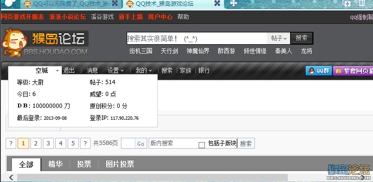Open the 神魔仙界 game link
The height and width of the screenshot is (182, 373).
coord(198,51)
